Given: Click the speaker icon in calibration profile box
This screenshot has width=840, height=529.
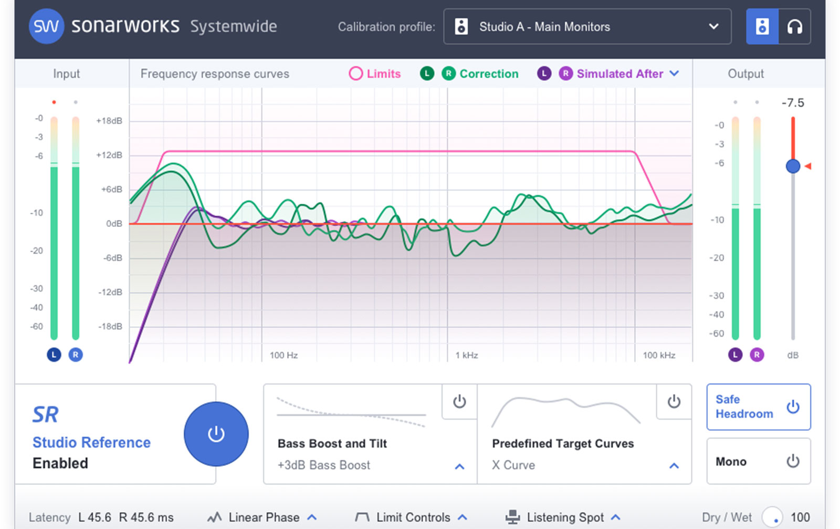Looking at the screenshot, I should pos(461,26).
